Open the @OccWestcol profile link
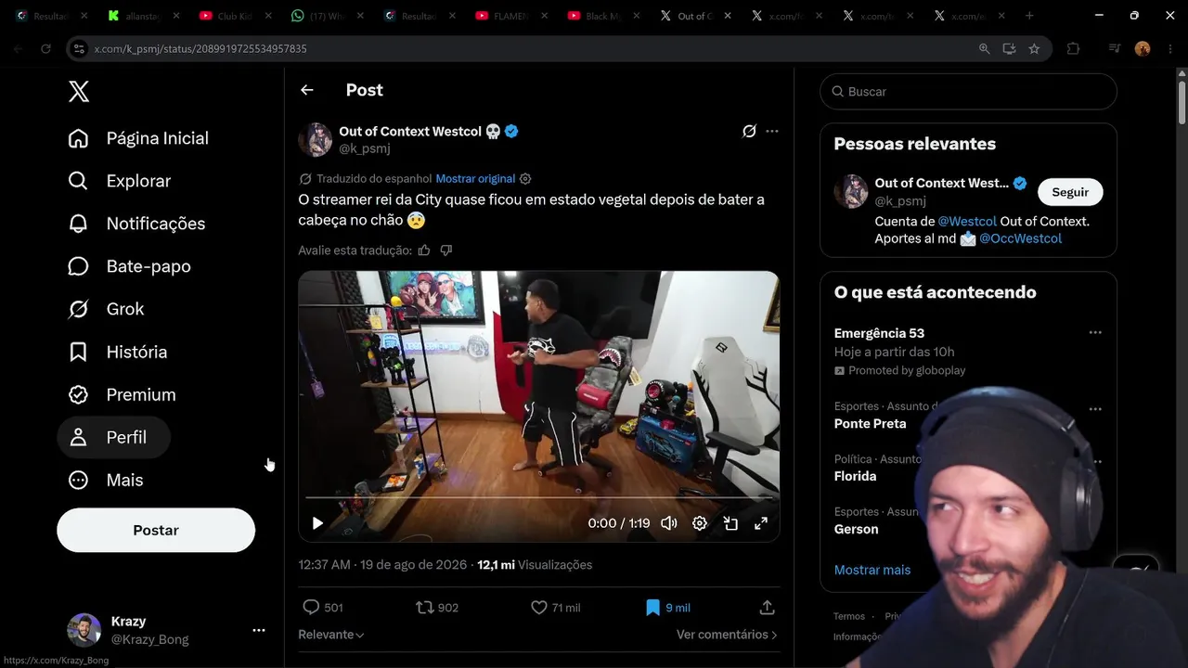Screen dimensions: 1188x668 click(x=1020, y=238)
